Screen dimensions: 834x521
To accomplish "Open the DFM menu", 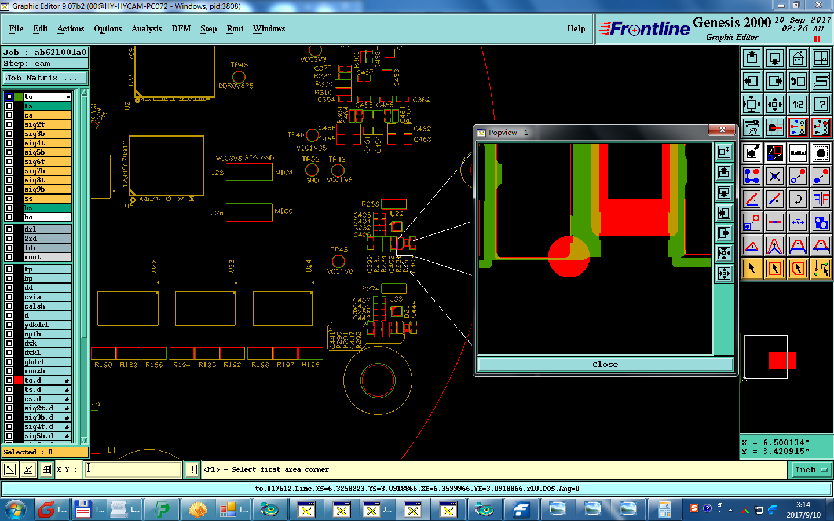I will coord(181,28).
